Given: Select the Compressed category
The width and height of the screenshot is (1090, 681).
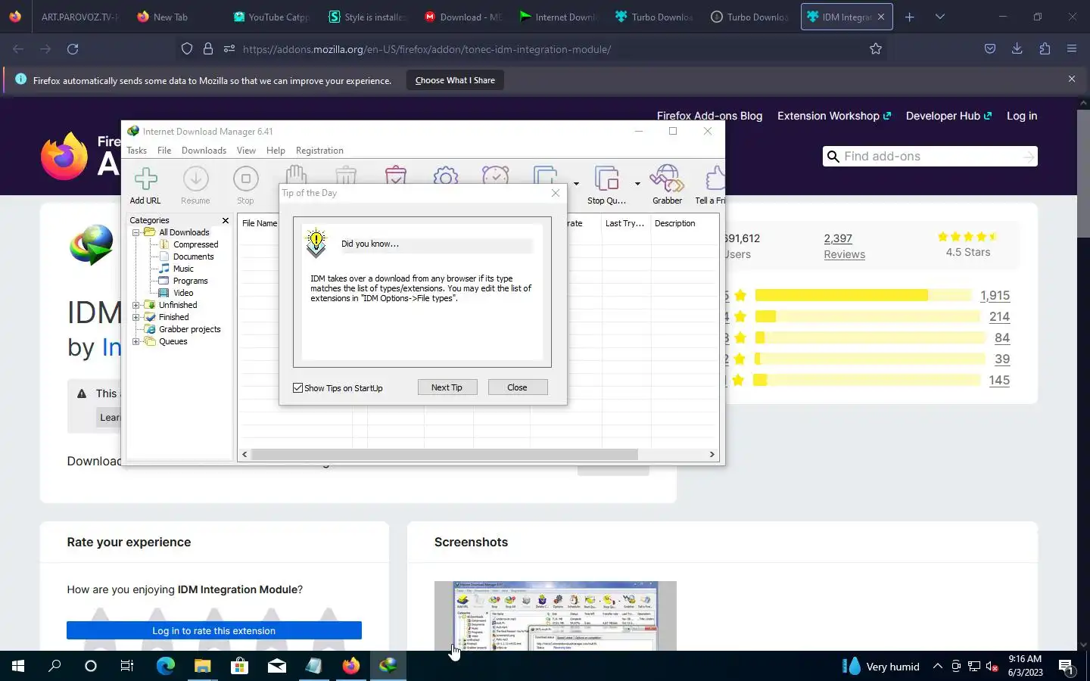Looking at the screenshot, I should [195, 244].
